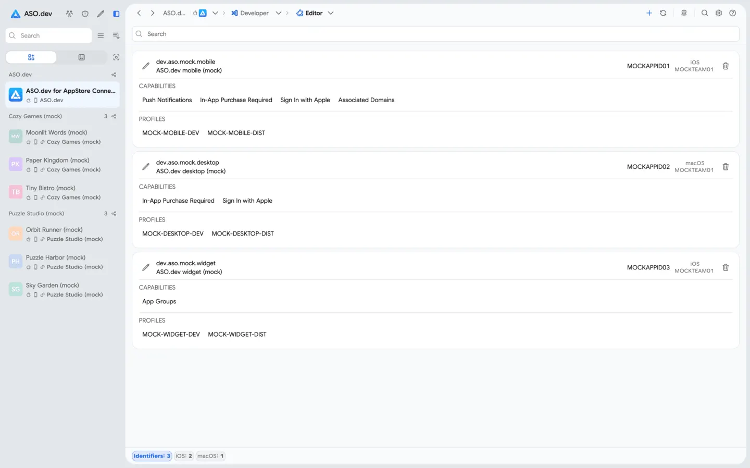This screenshot has width=750, height=468.
Task: Open the sidebar list menu (three lines) icon
Action: click(101, 35)
